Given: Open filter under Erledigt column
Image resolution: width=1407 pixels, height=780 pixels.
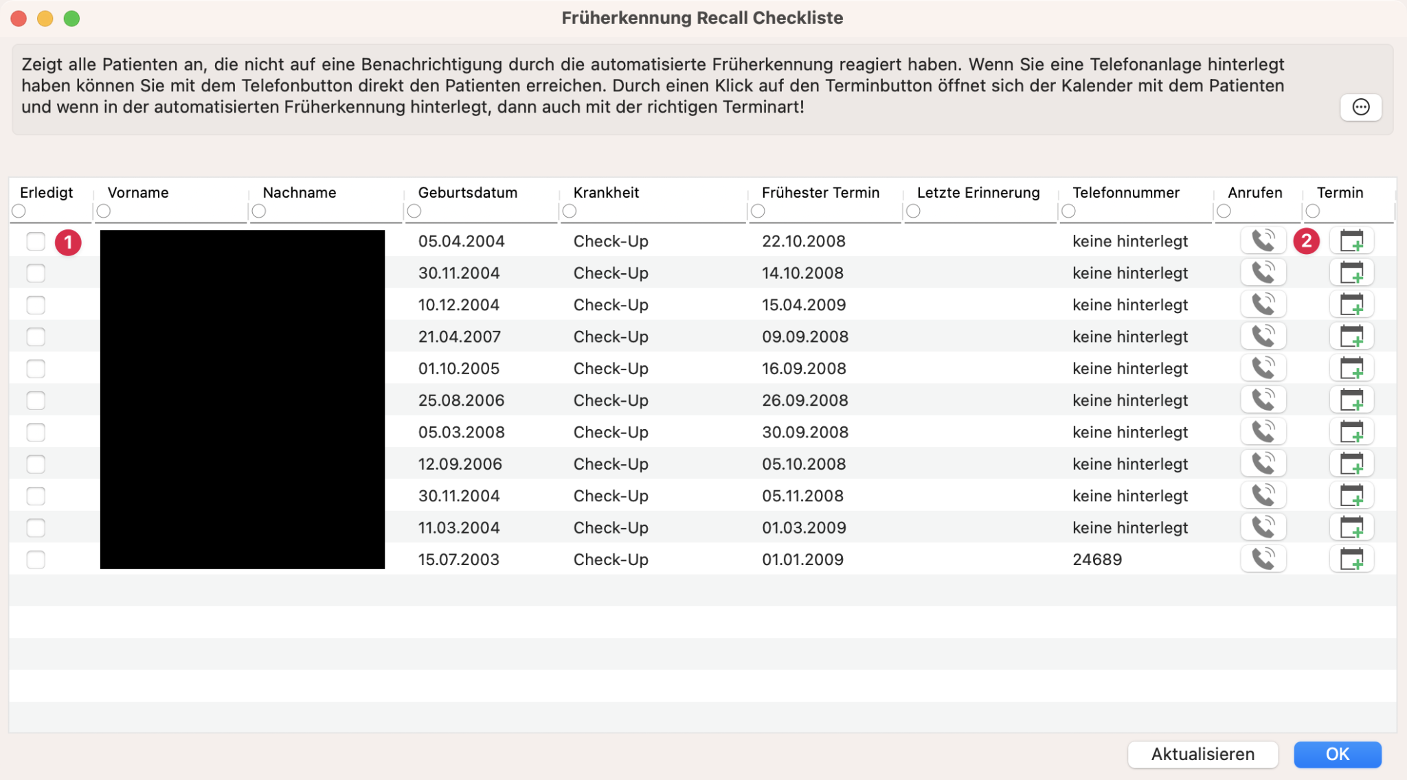Looking at the screenshot, I should click(19, 211).
